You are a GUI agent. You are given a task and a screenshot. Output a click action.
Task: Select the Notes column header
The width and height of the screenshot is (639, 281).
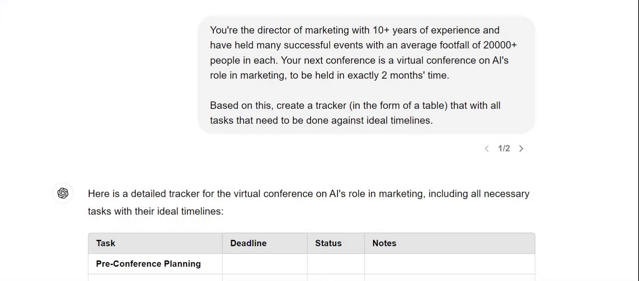384,243
